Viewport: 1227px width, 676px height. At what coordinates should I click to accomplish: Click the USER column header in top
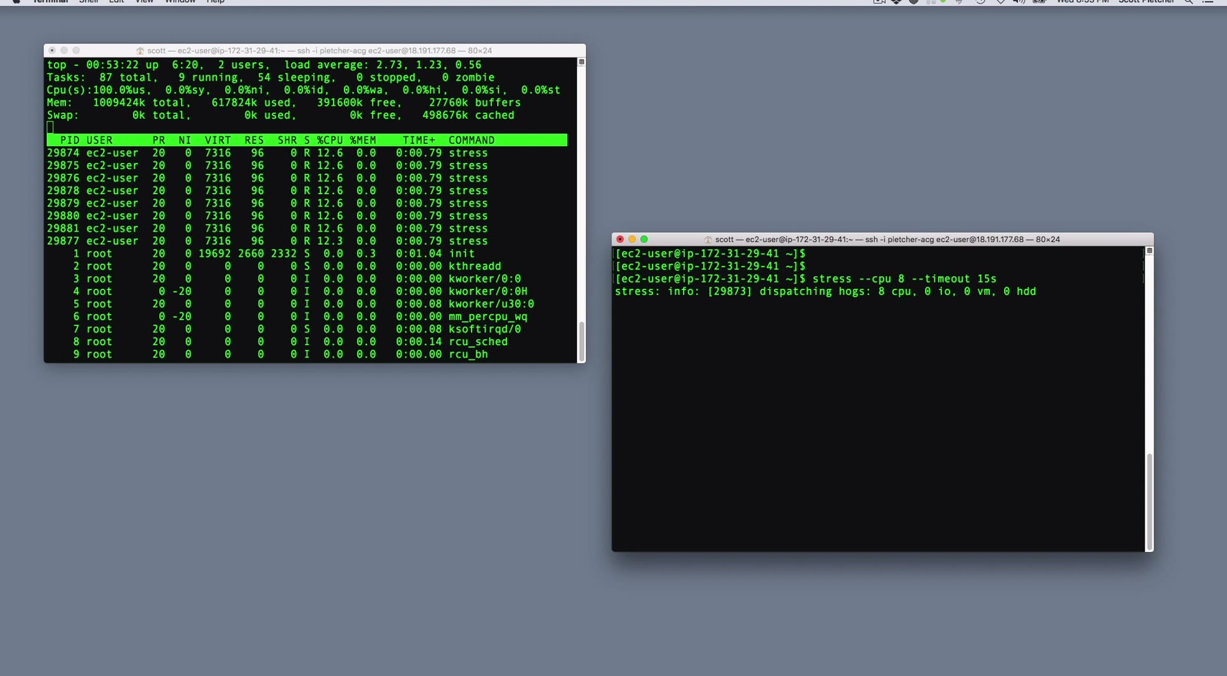(100, 141)
